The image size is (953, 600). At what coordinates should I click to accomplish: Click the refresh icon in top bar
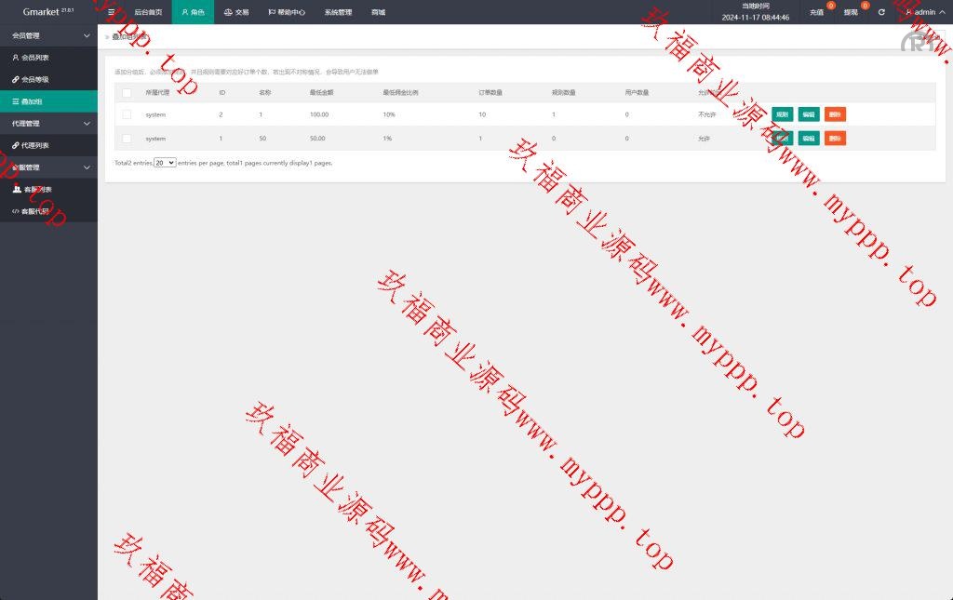(881, 12)
